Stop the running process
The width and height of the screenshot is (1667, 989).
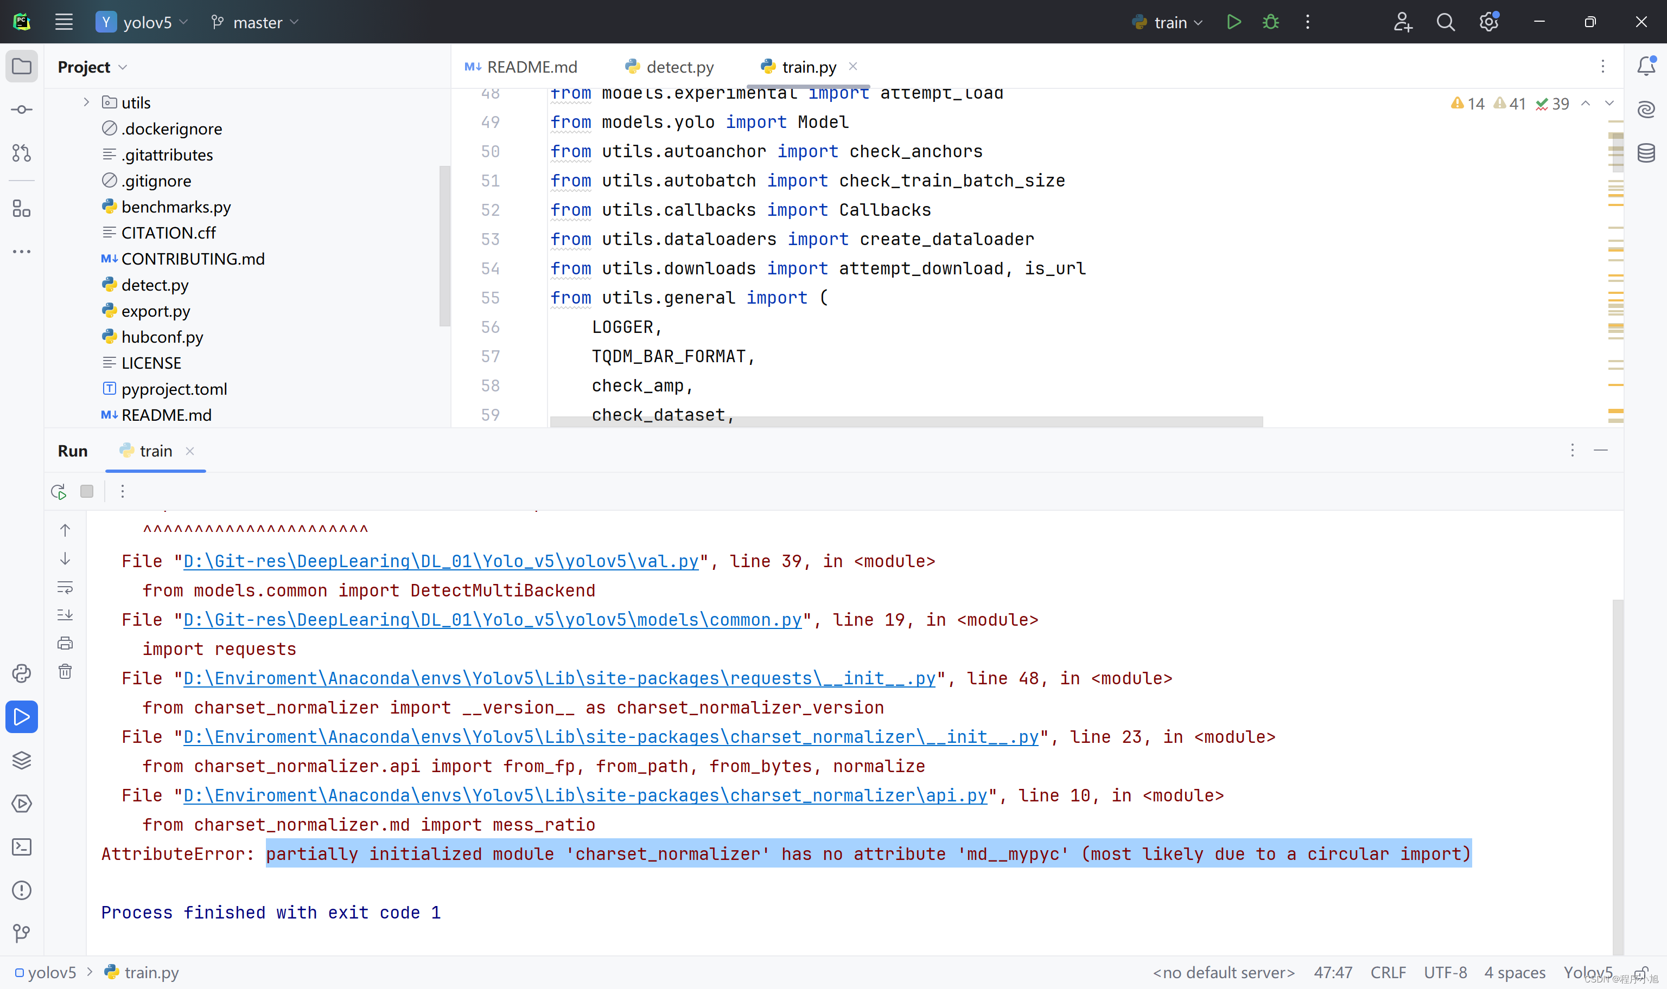(87, 492)
